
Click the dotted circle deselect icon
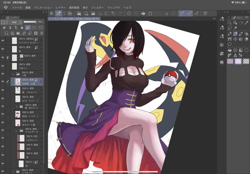point(129,14)
